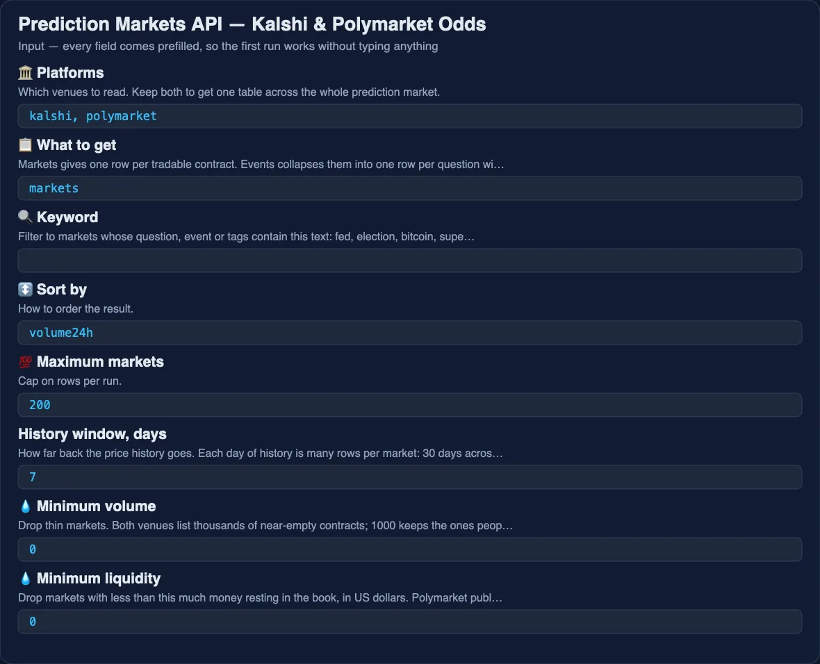Screen dimensions: 820x664
Task: Click the Sort by label text
Action: [x=62, y=289]
